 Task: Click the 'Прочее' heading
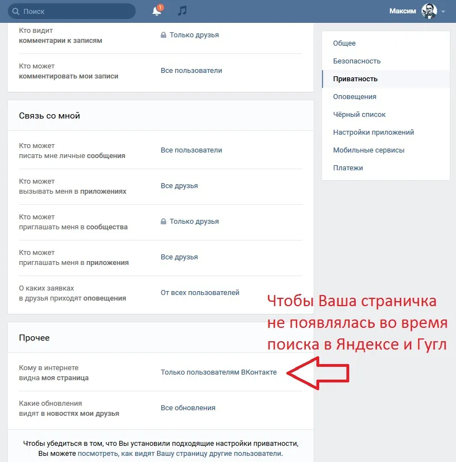[x=34, y=338]
